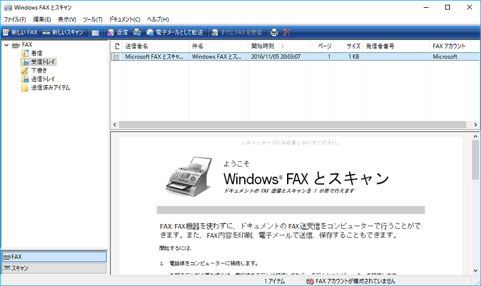Click すぐに FAX を受信 button
Image resolution: width=481 pixels, height=286 pixels.
[x=237, y=32]
